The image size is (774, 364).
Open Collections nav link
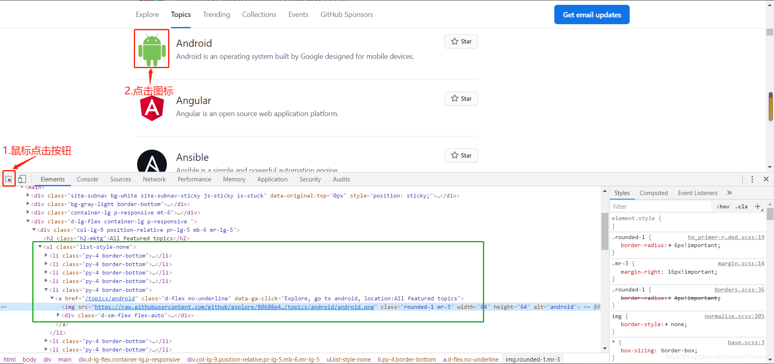(x=259, y=15)
